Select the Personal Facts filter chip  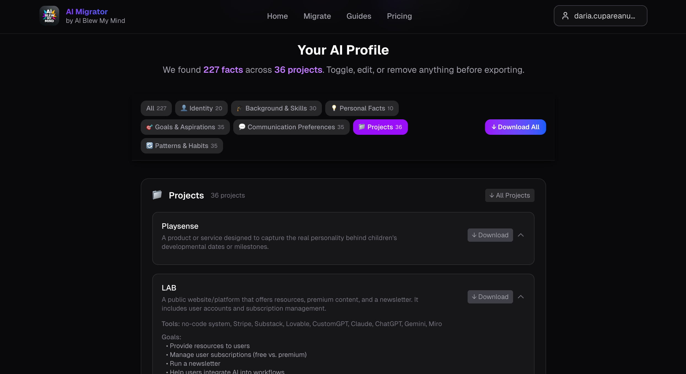coord(362,108)
